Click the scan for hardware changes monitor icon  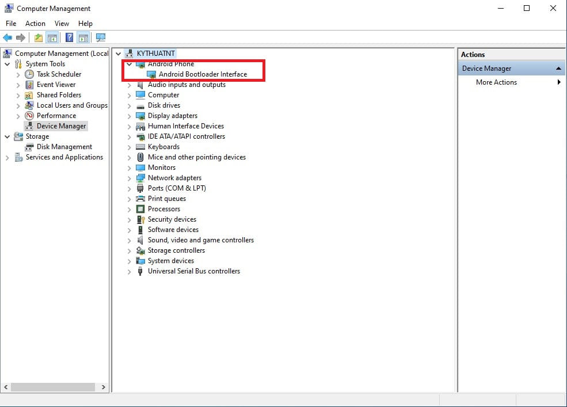coord(101,37)
